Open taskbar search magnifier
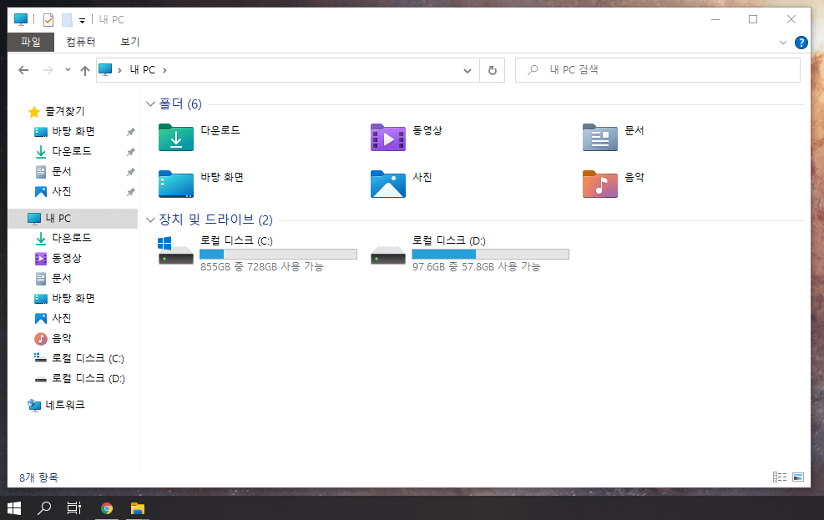The width and height of the screenshot is (824, 520). tap(44, 508)
